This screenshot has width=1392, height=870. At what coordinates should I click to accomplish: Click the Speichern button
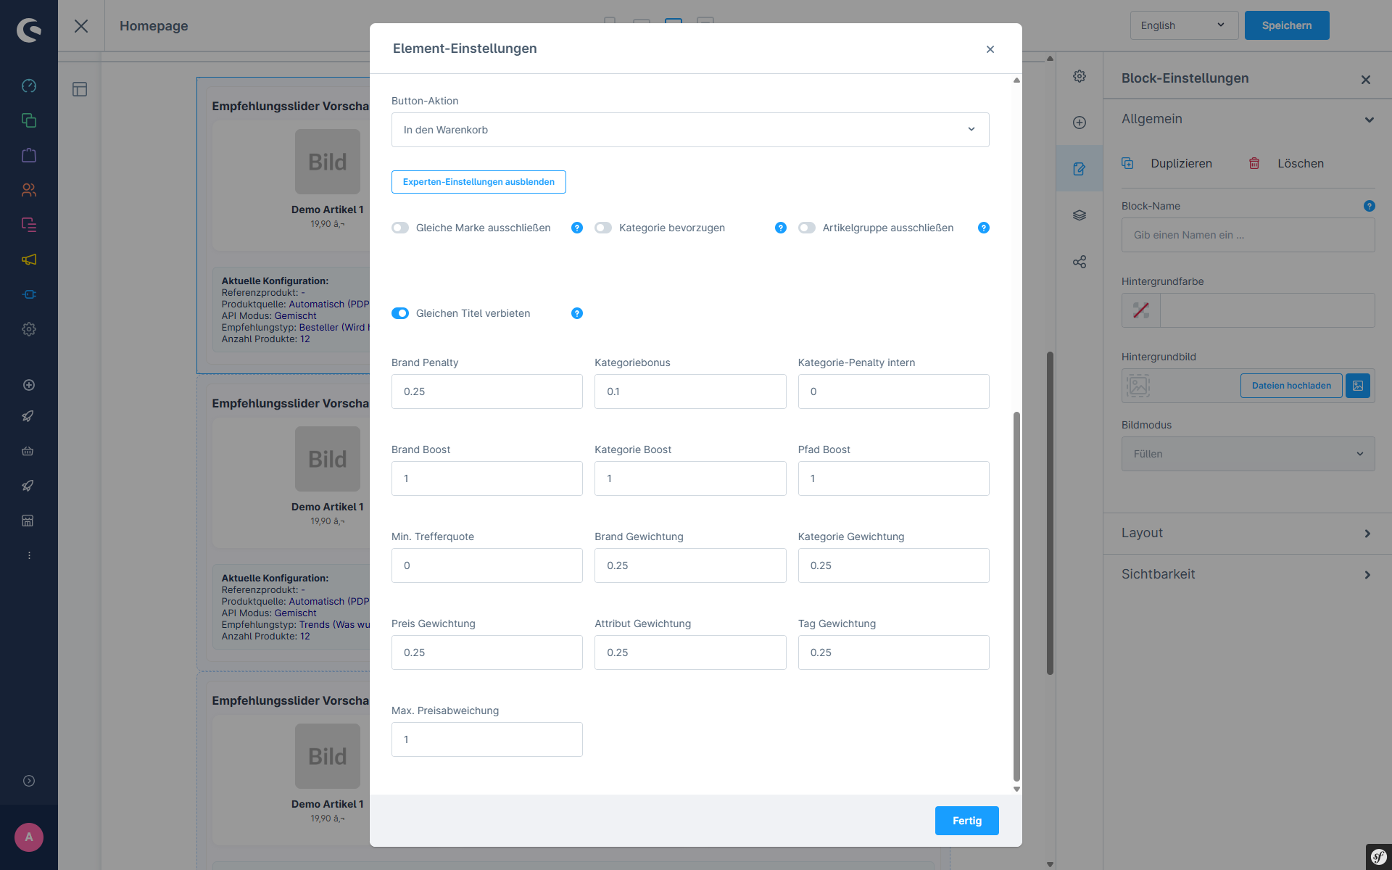(1287, 25)
